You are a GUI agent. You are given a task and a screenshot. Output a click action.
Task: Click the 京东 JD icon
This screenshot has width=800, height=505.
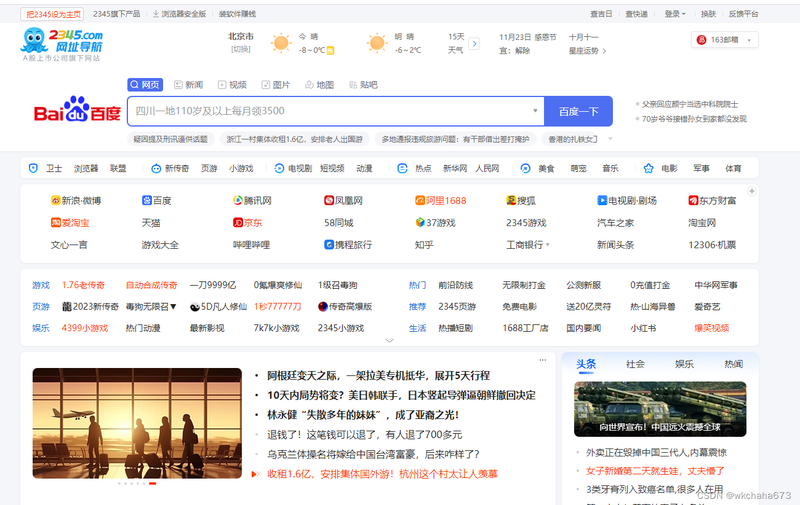click(238, 222)
